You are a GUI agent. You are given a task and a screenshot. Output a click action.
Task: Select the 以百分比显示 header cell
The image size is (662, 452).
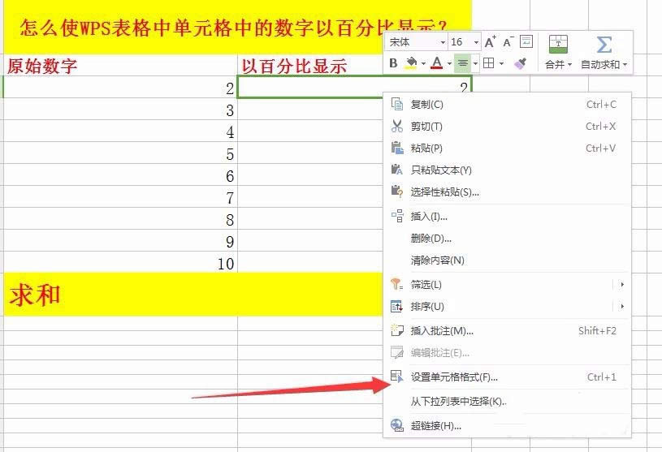pyautogui.click(x=312, y=66)
